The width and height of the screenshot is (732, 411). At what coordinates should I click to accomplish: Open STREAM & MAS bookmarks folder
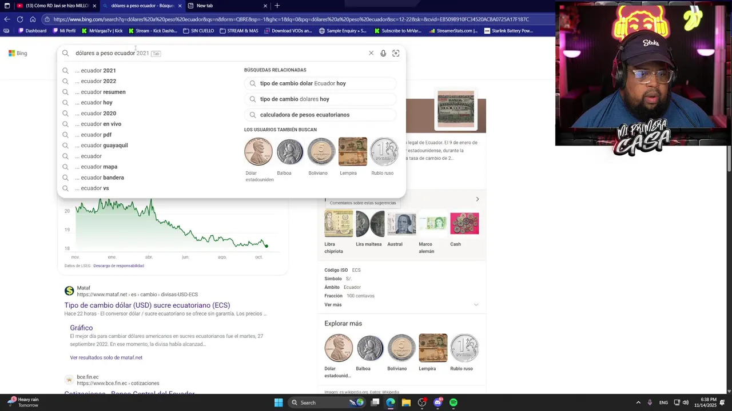pyautogui.click(x=239, y=31)
